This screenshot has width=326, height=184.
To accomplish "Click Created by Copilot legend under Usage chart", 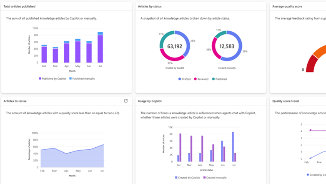I will pyautogui.click(x=187, y=178).
